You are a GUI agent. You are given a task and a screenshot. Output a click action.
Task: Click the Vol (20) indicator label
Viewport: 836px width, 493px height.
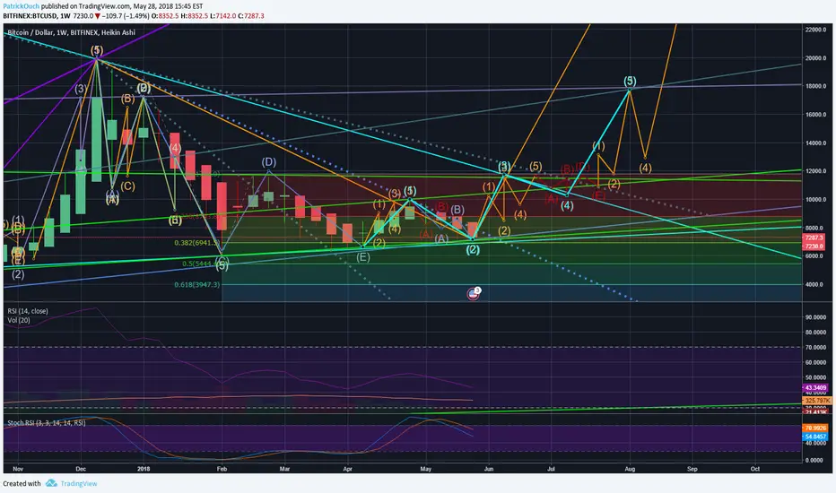click(x=19, y=320)
